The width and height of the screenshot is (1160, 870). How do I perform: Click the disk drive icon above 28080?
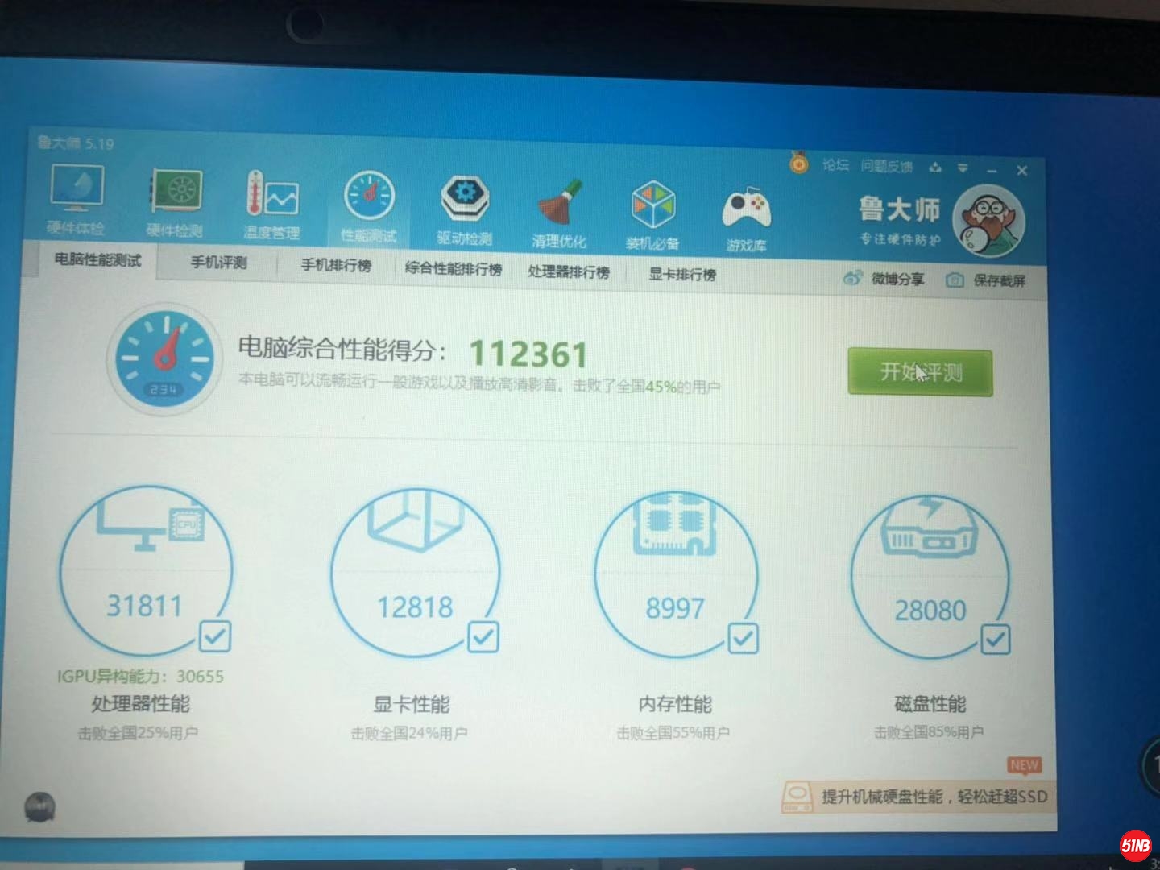[930, 528]
